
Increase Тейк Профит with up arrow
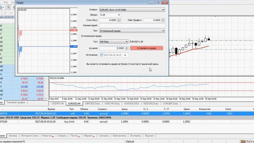pyautogui.click(x=163, y=19)
